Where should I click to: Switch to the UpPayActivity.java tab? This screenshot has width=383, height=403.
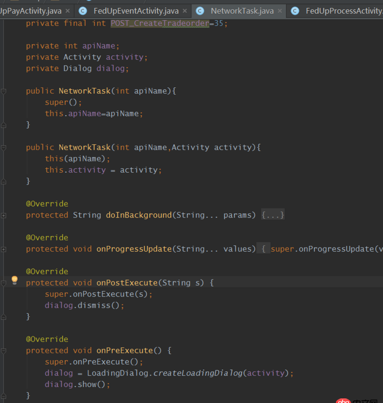click(x=30, y=11)
